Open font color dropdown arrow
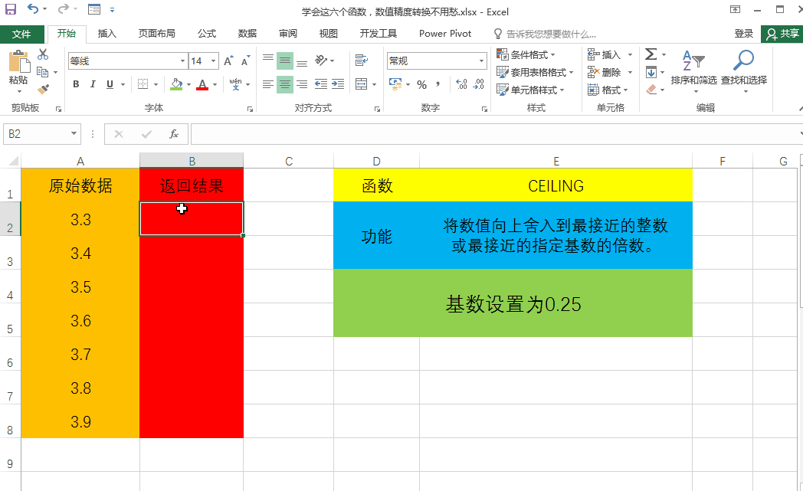This screenshot has height=491, width=803. tap(215, 85)
